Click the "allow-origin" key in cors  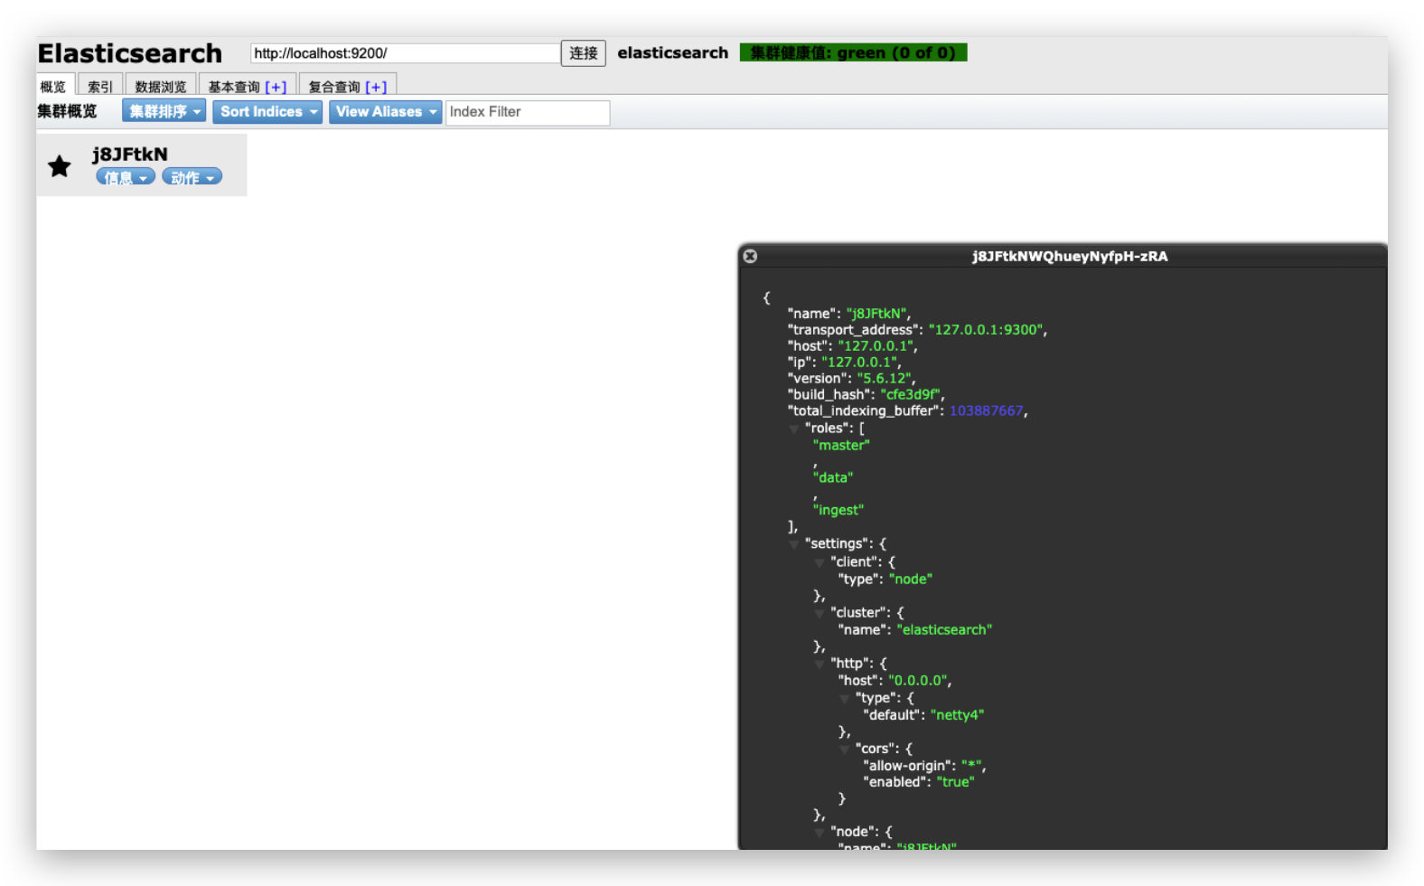click(x=907, y=766)
